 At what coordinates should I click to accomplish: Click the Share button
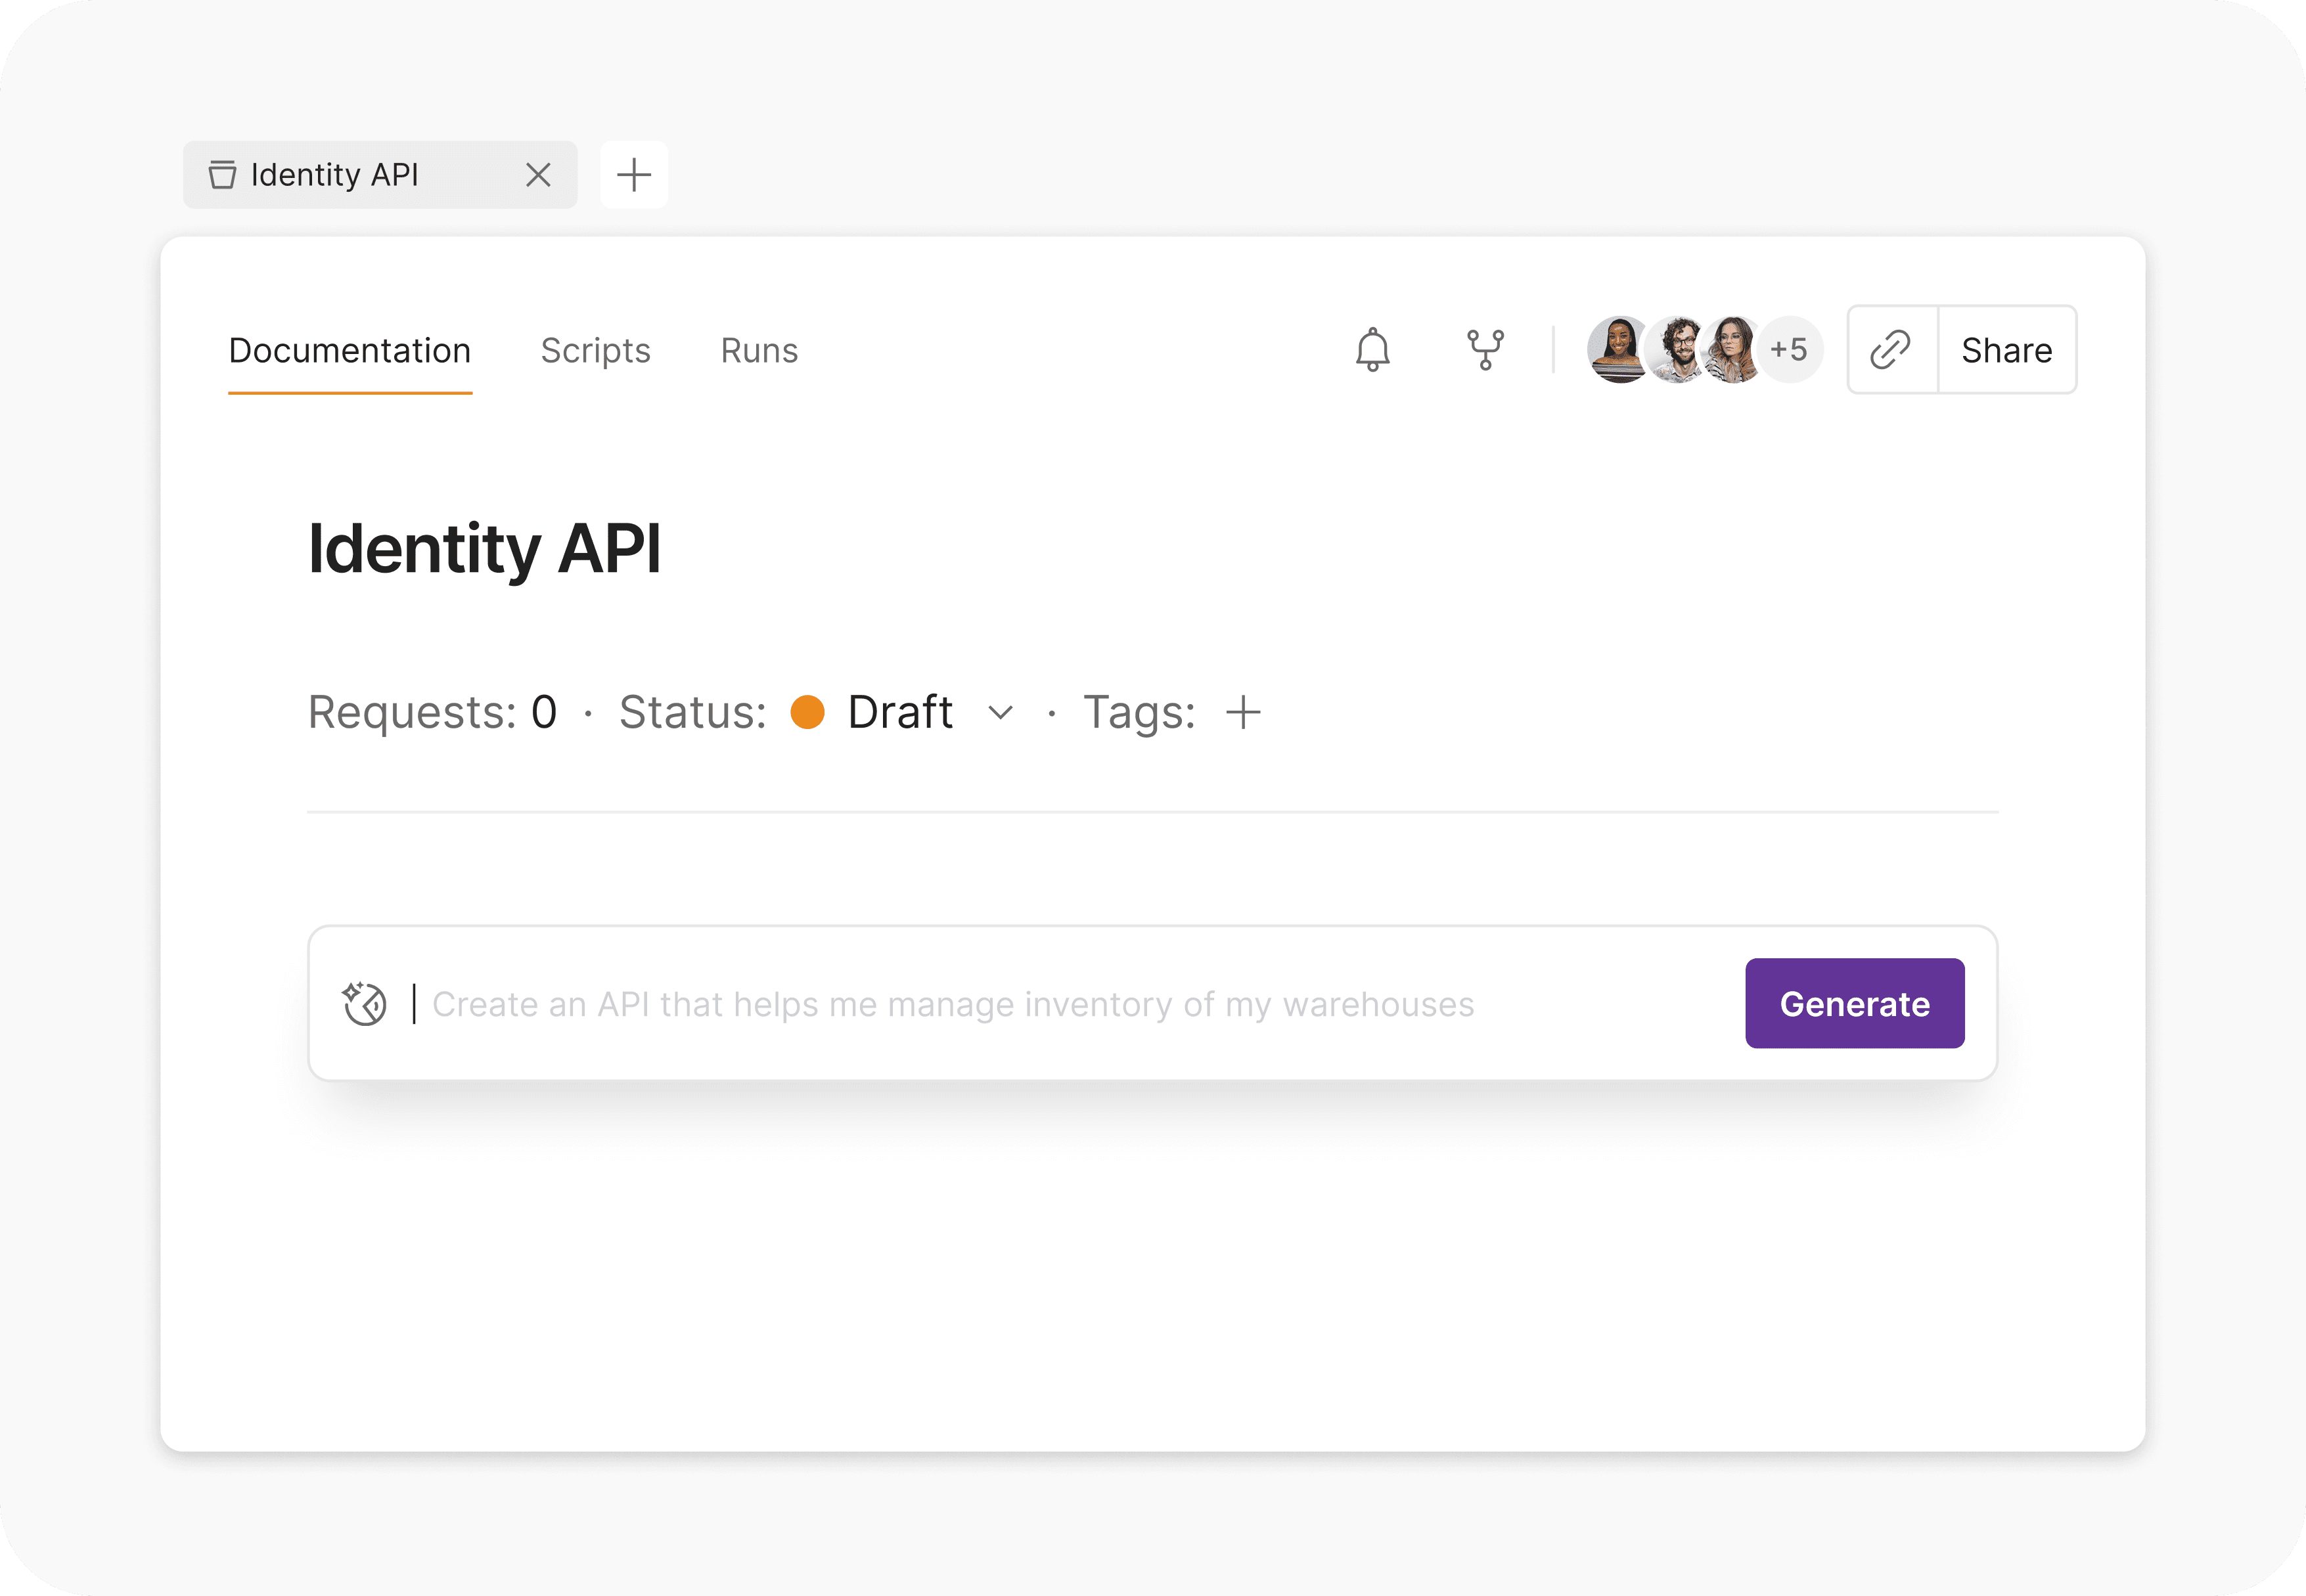tap(2006, 350)
